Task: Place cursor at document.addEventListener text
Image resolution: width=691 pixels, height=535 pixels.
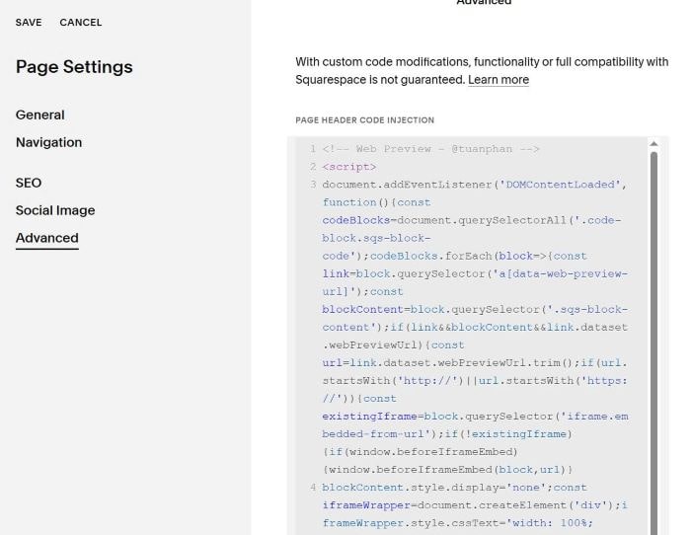Action: (407, 185)
